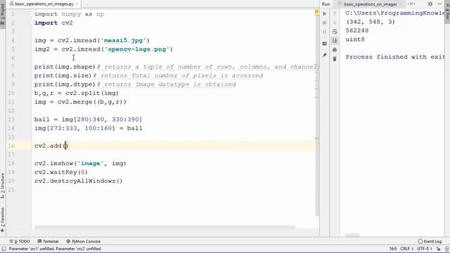Click the Stop process icon in Run panel
450x253 pixels.
click(x=325, y=22)
